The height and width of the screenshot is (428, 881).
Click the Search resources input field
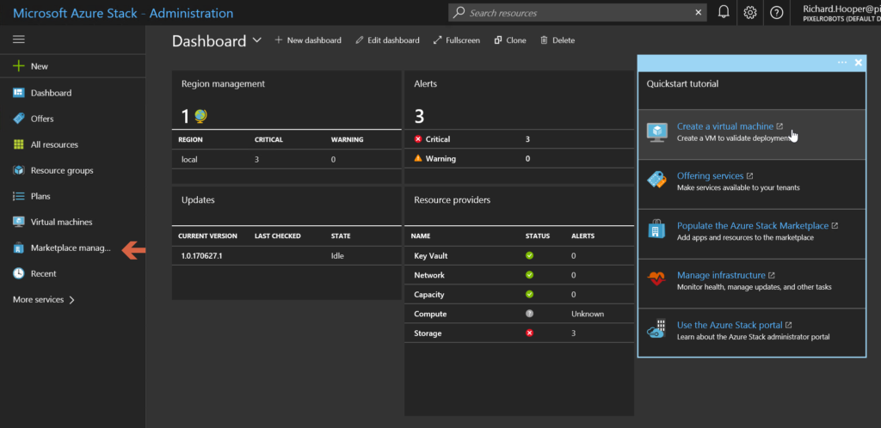click(577, 12)
